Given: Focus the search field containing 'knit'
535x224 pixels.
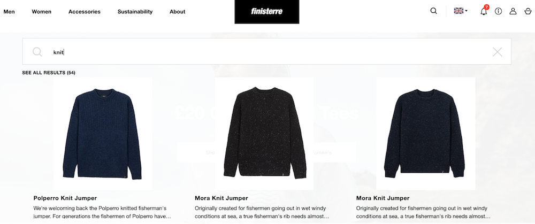Looking at the screenshot, I should tap(267, 52).
